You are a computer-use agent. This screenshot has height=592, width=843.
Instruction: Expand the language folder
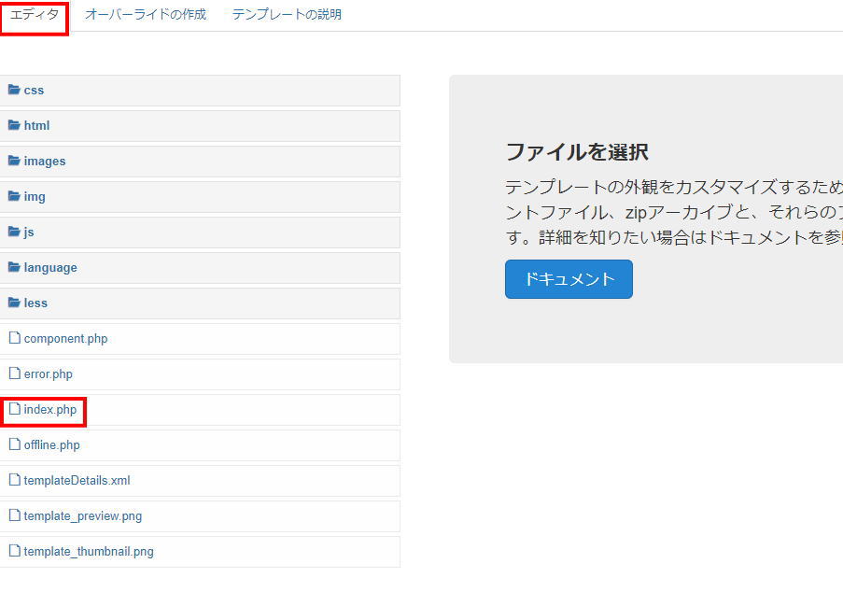coord(50,268)
